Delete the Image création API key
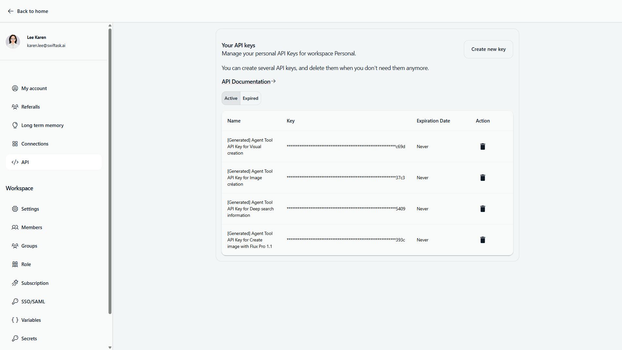Viewport: 622px width, 350px height. 482,178
